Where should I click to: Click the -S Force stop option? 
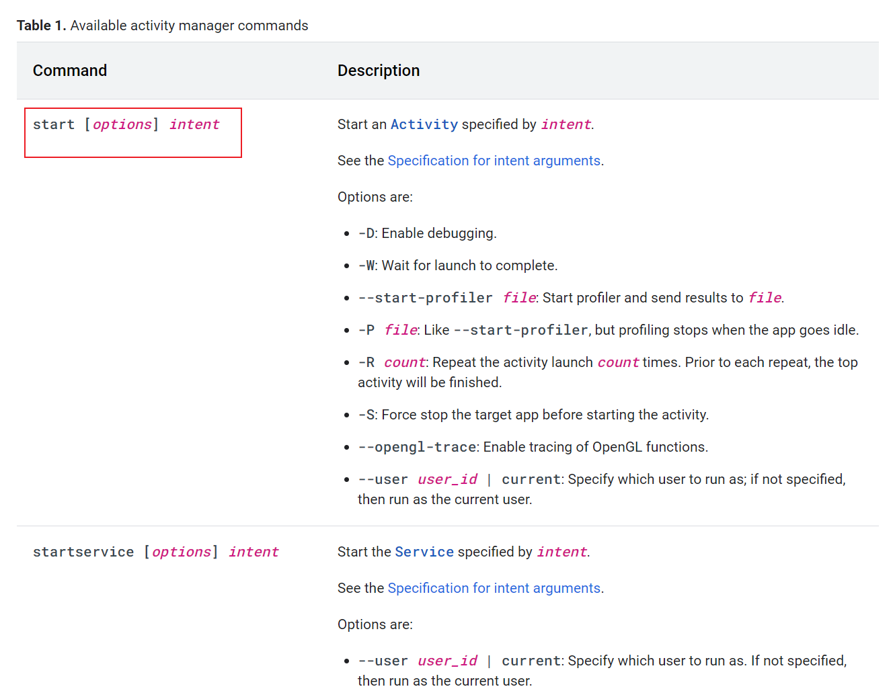tap(533, 415)
